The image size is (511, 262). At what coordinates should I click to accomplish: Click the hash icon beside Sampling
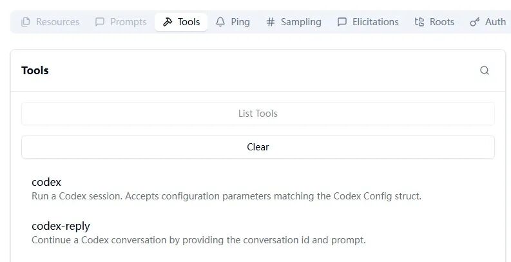tap(271, 22)
